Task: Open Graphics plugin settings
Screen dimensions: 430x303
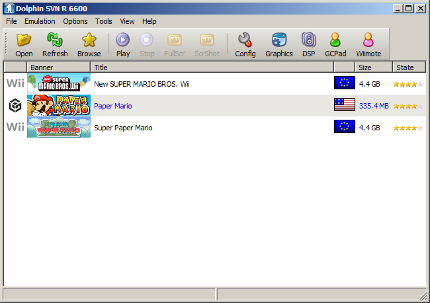Action: click(279, 45)
